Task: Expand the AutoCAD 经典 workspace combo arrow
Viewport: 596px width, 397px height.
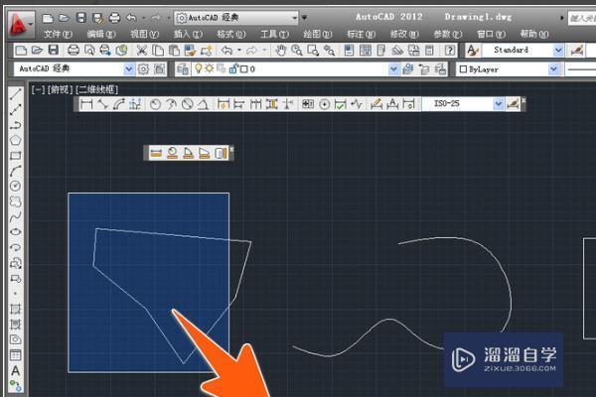Action: coord(129,69)
